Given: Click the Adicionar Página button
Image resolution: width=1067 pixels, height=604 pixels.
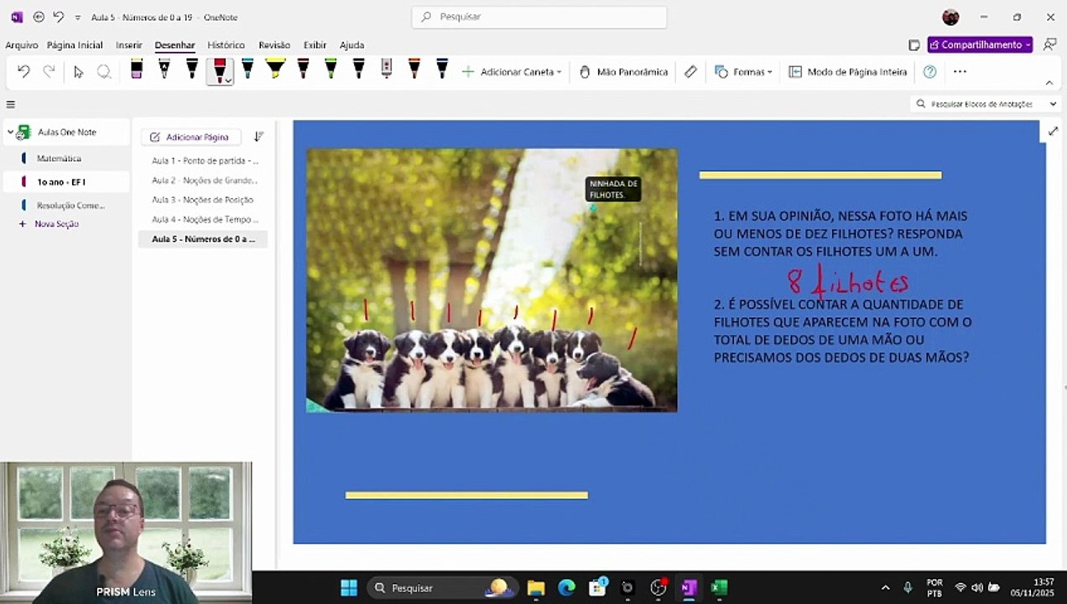Looking at the screenshot, I should click(190, 137).
